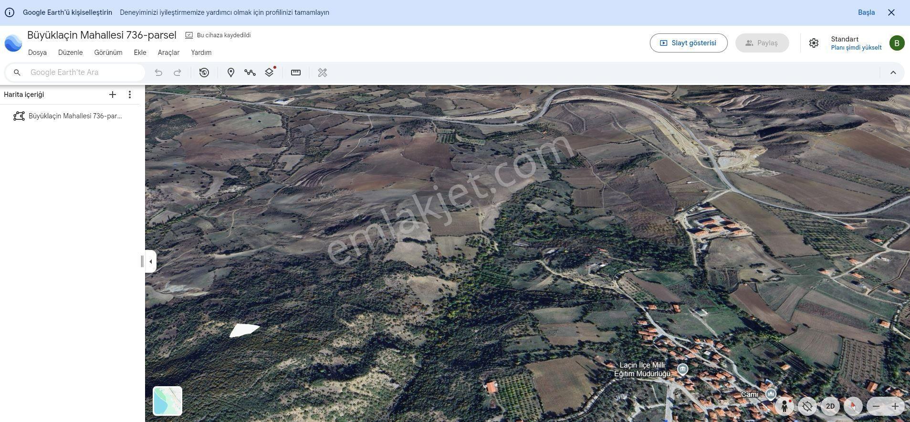Viewport: 910px width, 422px height.
Task: Zoom in with plus button
Action: 895,406
